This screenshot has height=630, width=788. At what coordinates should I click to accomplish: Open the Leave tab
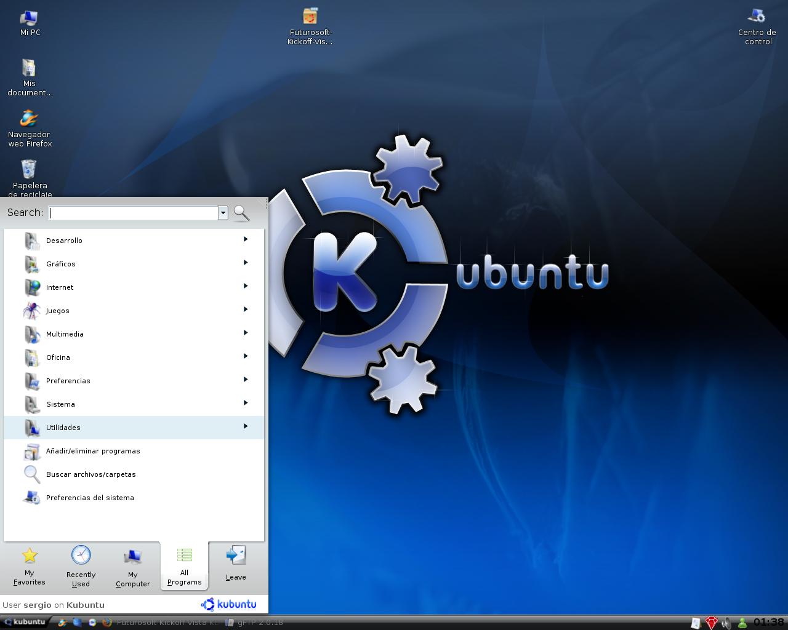pos(236,564)
